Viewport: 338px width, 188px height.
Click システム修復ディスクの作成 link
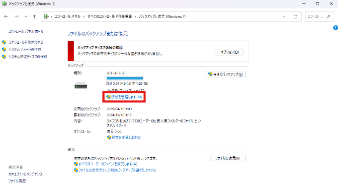click(28, 57)
